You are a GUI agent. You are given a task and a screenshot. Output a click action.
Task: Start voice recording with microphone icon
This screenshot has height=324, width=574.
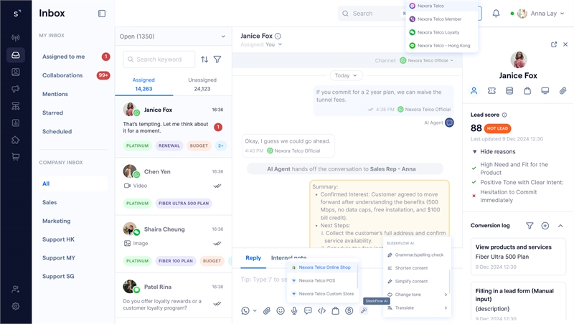pos(294,311)
